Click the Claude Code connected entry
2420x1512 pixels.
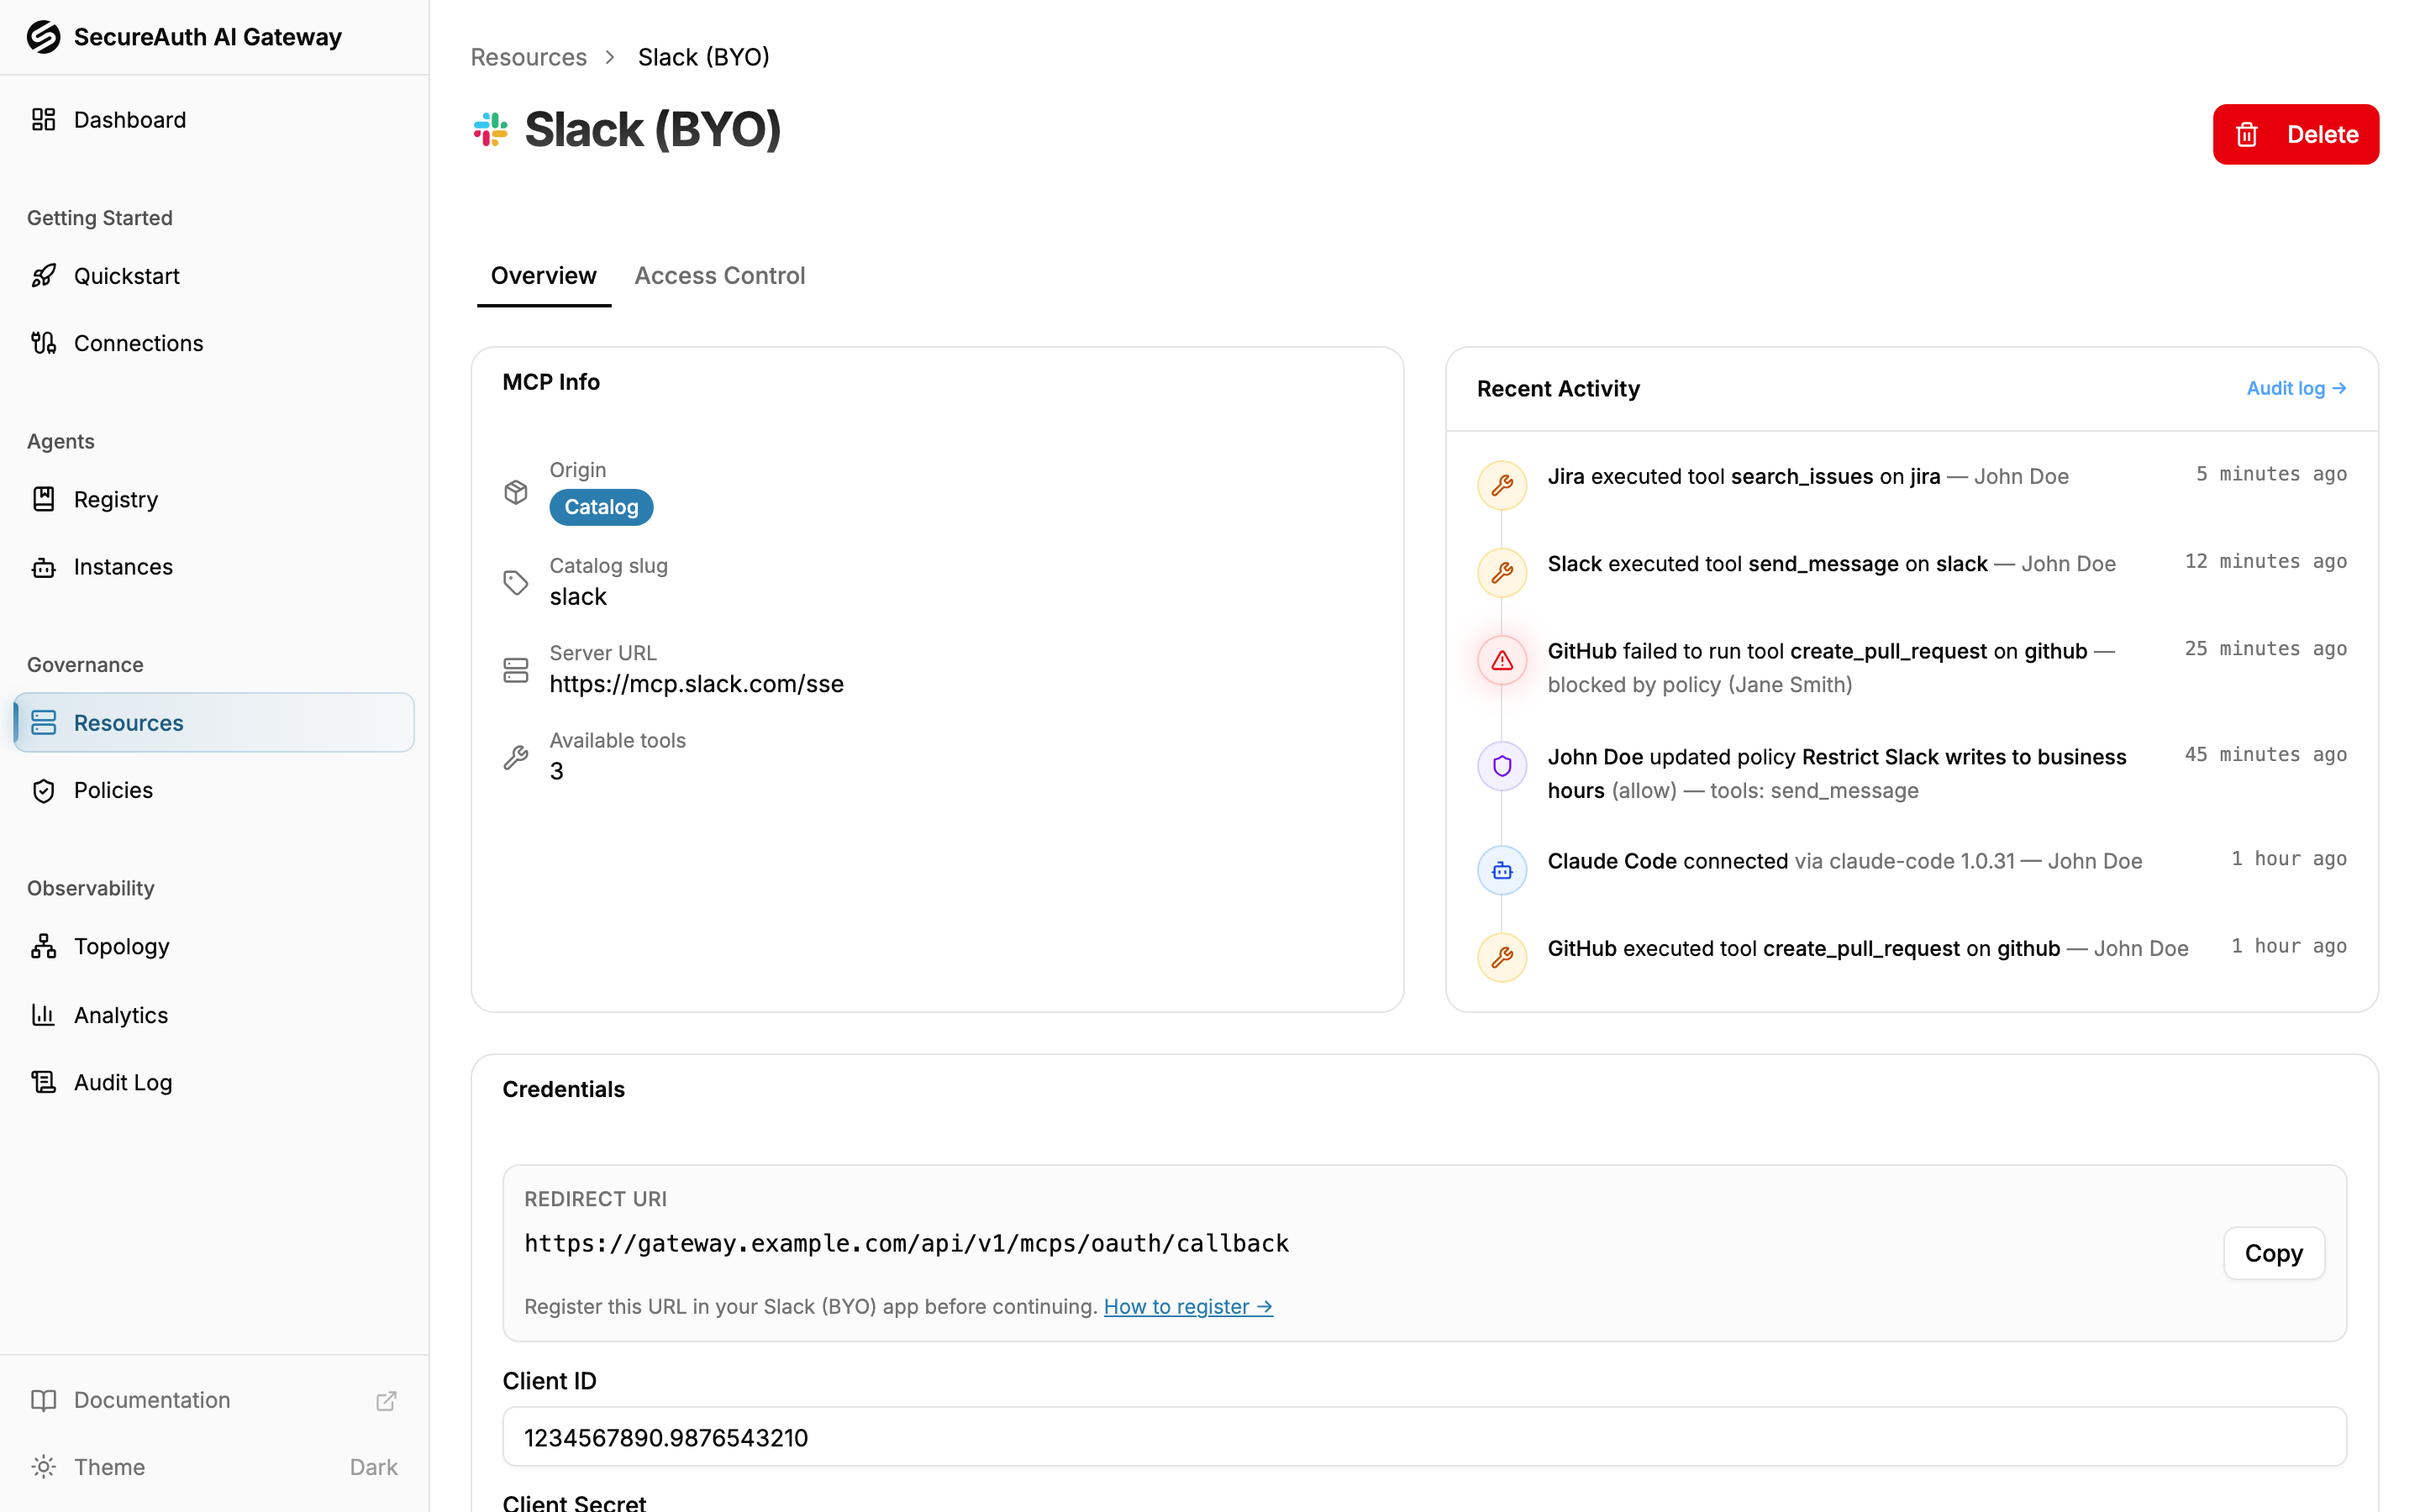[1844, 861]
